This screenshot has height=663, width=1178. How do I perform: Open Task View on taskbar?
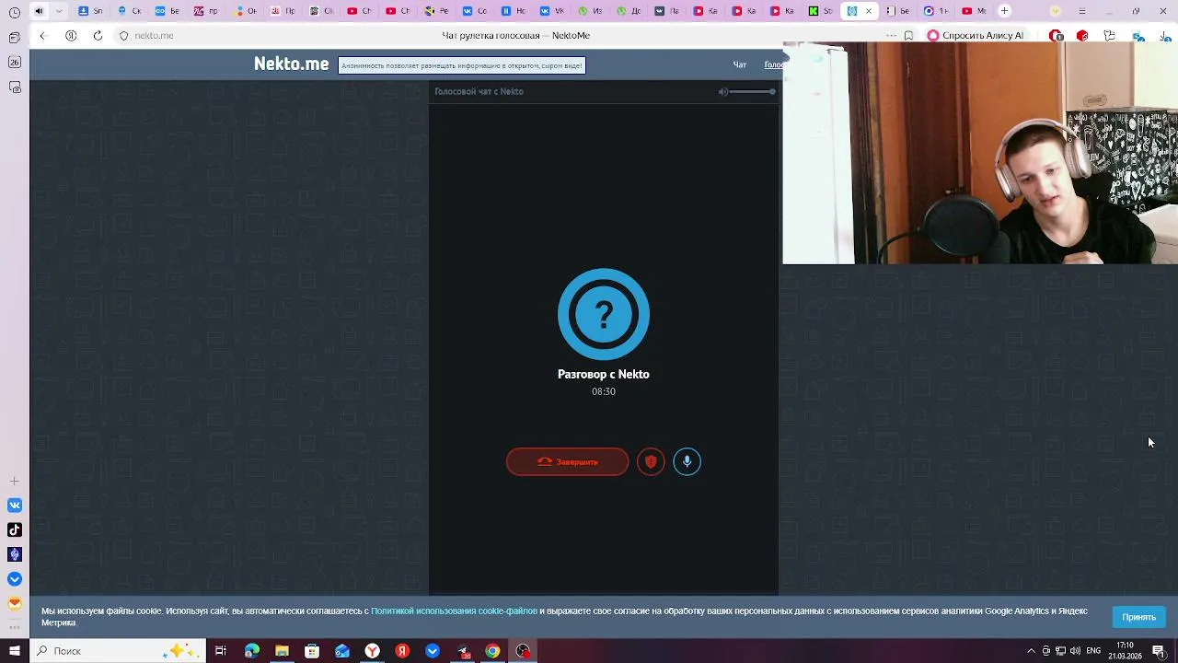(x=221, y=651)
